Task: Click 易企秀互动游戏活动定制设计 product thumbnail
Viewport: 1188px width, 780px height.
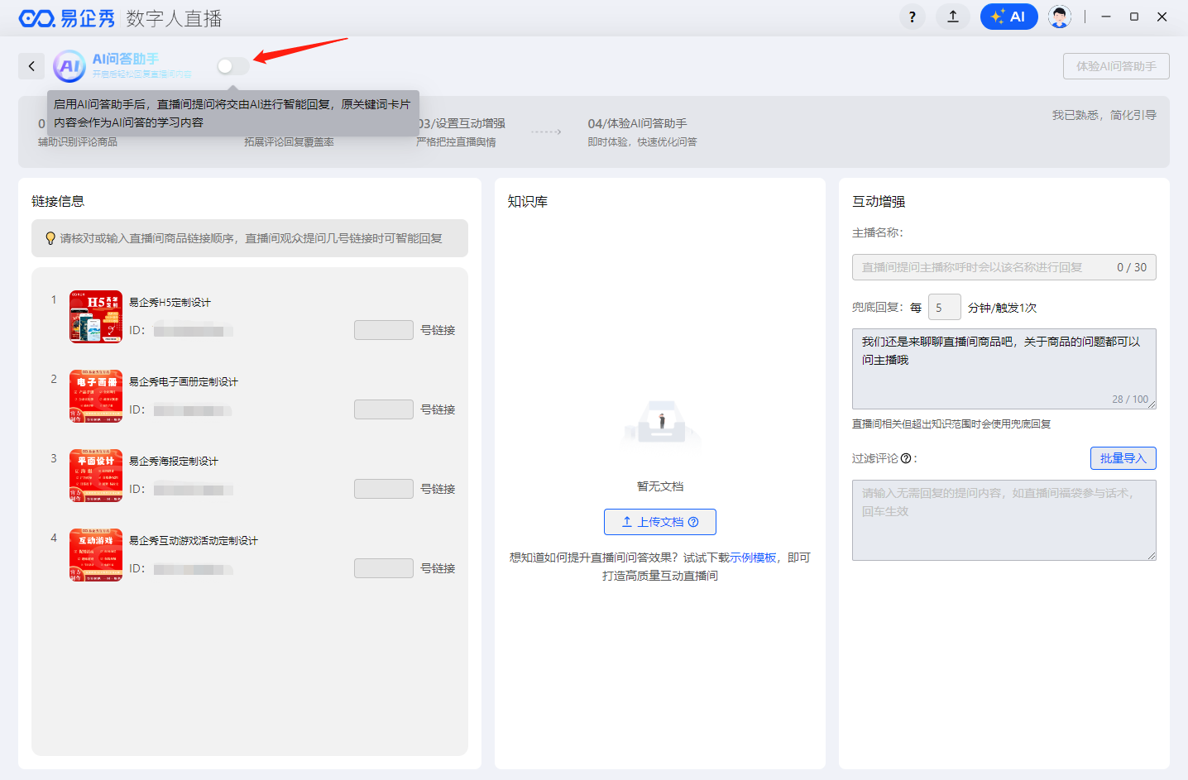Action: click(x=96, y=555)
